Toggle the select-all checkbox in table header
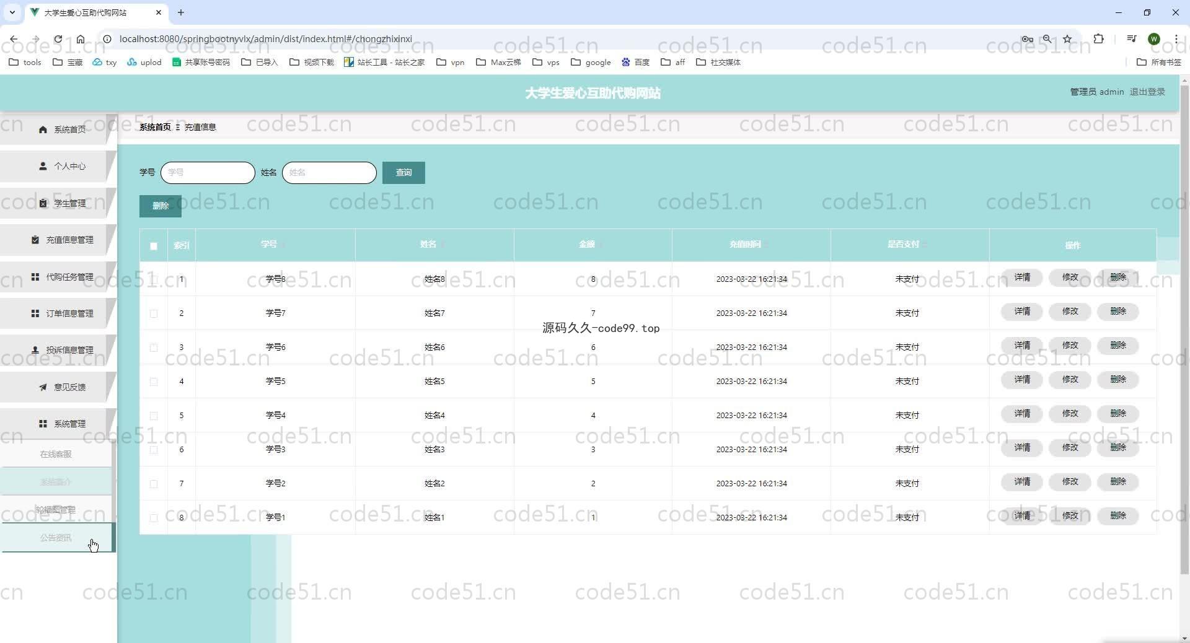The image size is (1190, 643). (154, 246)
